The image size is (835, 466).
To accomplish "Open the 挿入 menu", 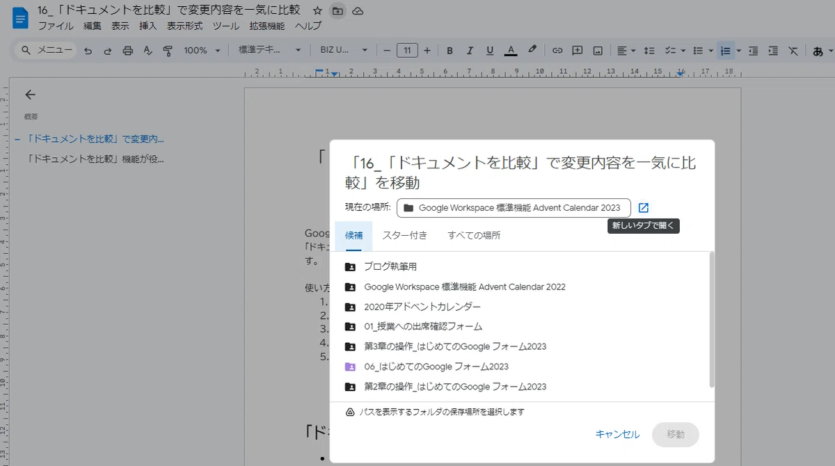I will pyautogui.click(x=148, y=26).
